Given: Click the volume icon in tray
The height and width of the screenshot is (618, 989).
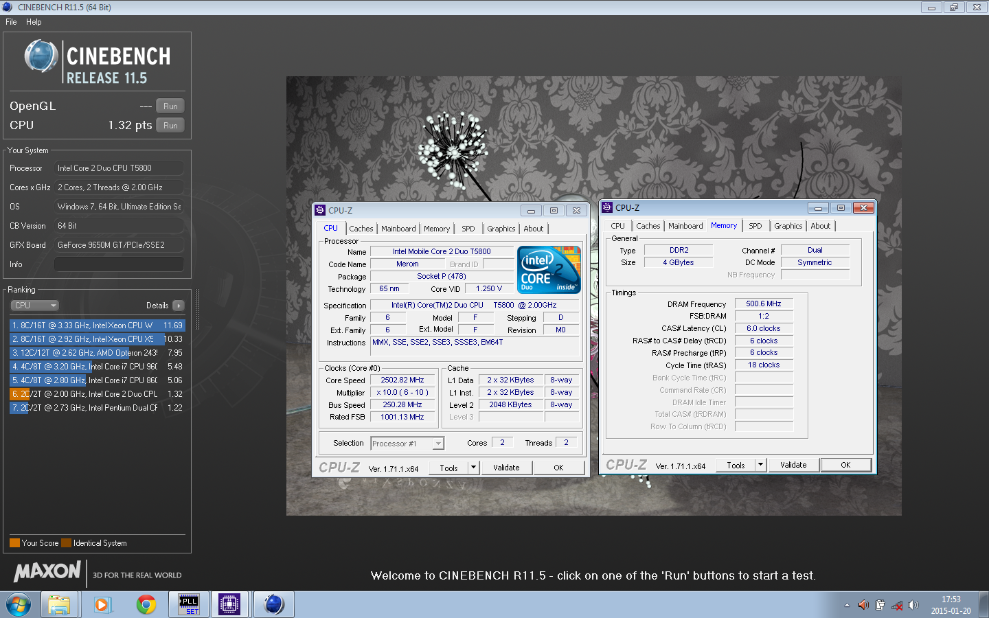Looking at the screenshot, I should pos(913,605).
